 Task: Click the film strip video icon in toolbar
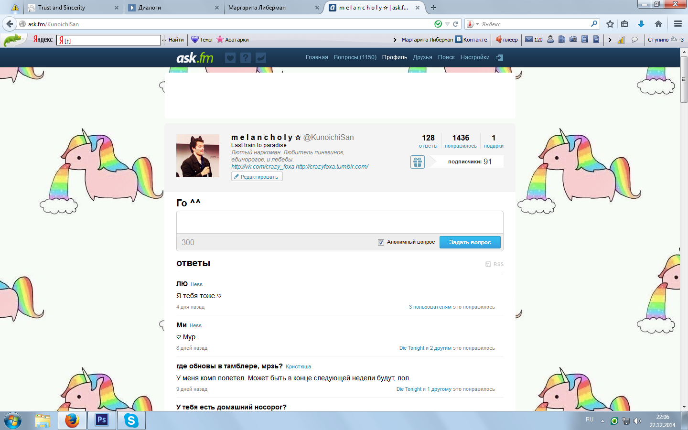(585, 40)
